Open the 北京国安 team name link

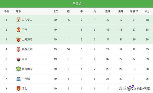pos(27,69)
